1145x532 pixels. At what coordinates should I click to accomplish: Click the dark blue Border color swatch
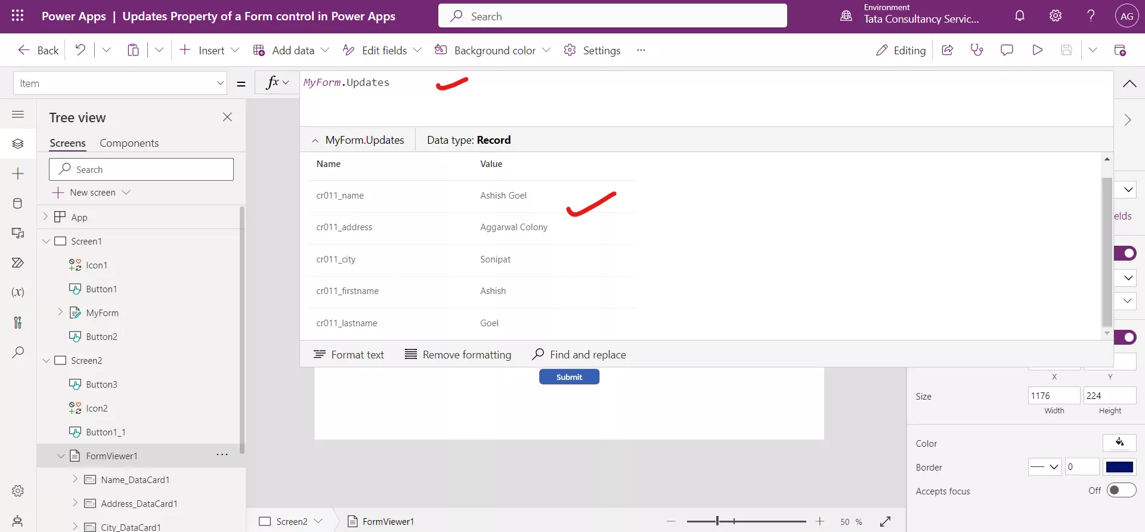[x=1119, y=467]
